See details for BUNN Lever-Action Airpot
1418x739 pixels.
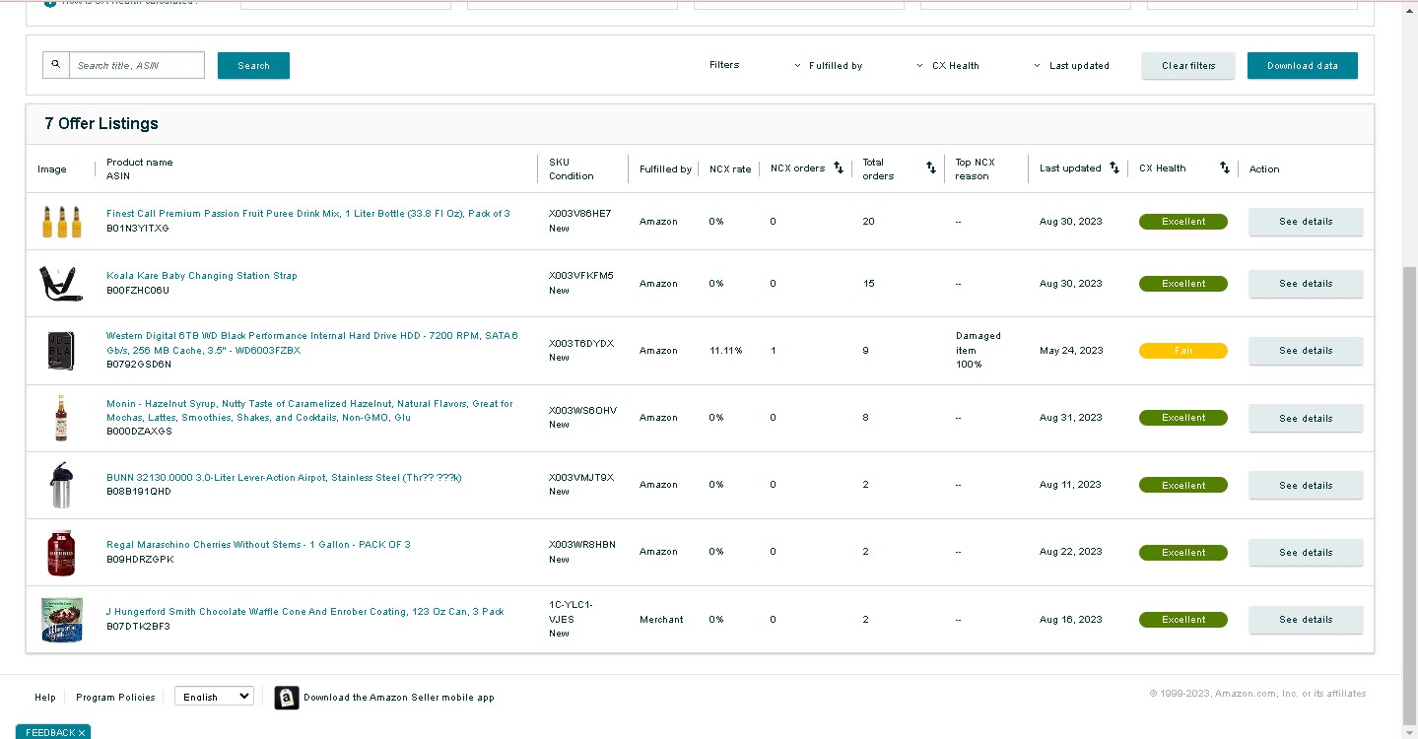[1306, 485]
